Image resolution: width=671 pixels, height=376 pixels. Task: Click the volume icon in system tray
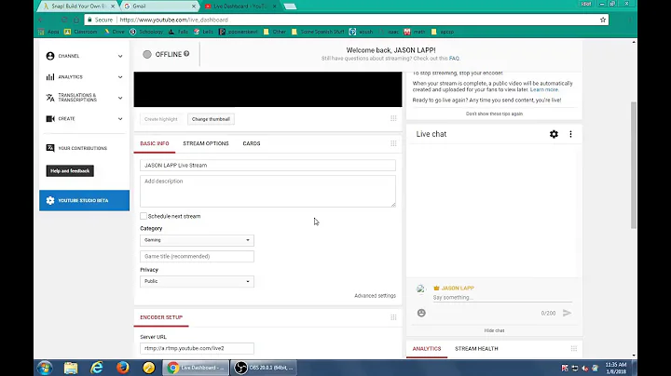tap(584, 368)
